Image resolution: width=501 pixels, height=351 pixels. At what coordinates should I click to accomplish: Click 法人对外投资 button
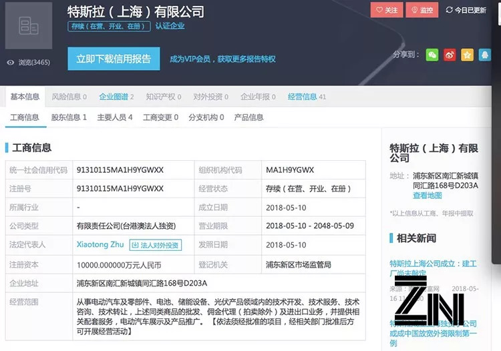(x=156, y=245)
